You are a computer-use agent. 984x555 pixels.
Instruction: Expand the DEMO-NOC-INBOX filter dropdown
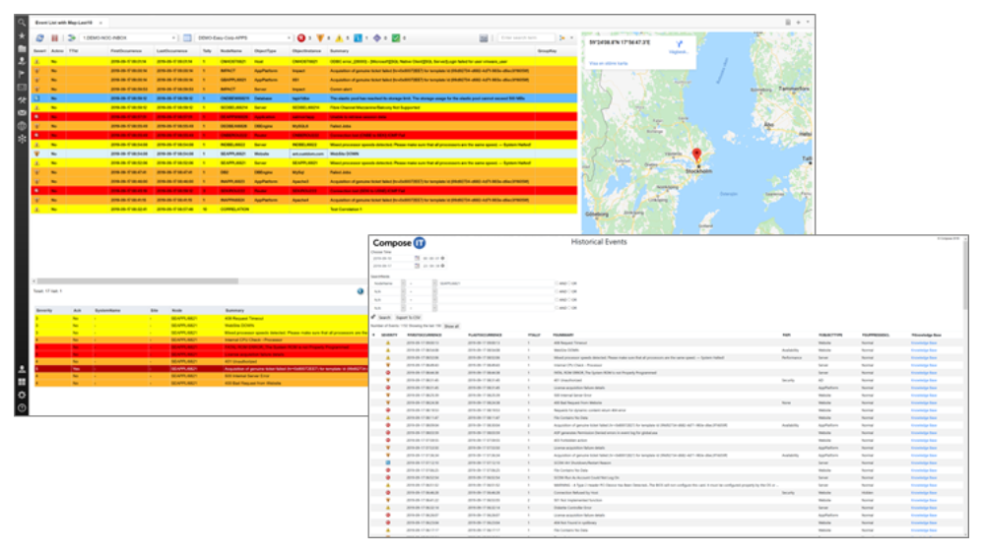point(173,37)
